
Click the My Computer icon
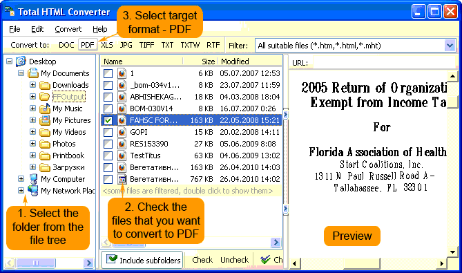pos(33,179)
